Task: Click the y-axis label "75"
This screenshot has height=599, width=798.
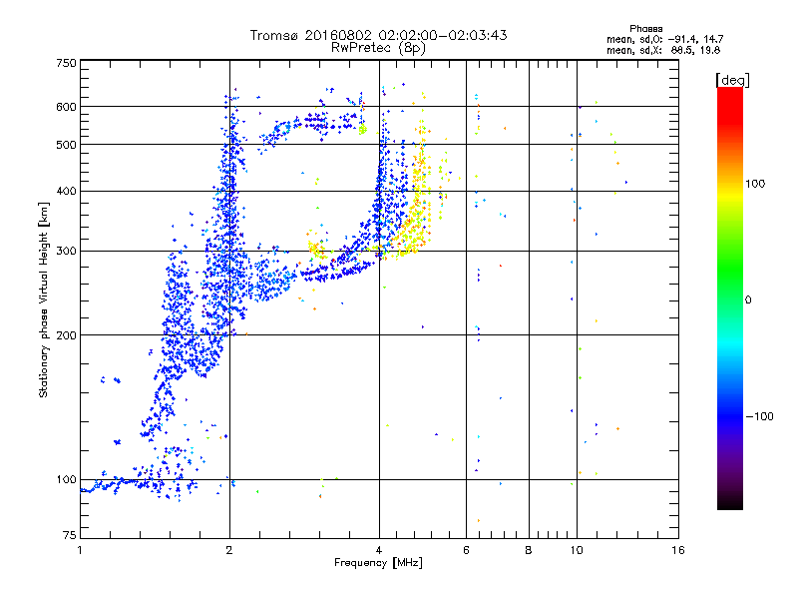Action: (x=70, y=535)
